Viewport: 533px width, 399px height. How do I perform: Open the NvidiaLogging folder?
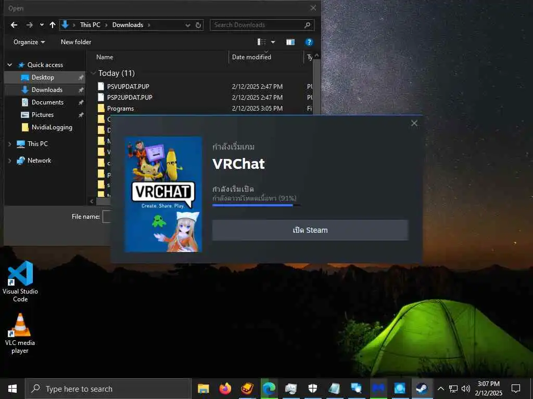[x=52, y=127]
